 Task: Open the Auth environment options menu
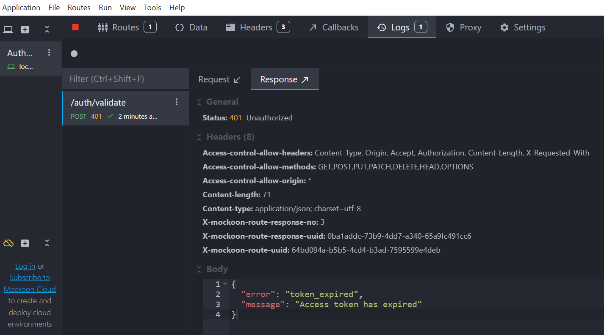pos(49,52)
